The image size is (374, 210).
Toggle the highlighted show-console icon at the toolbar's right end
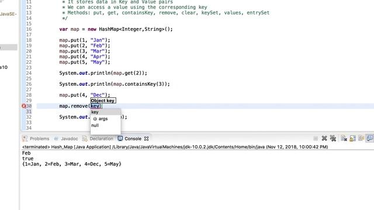(370, 138)
